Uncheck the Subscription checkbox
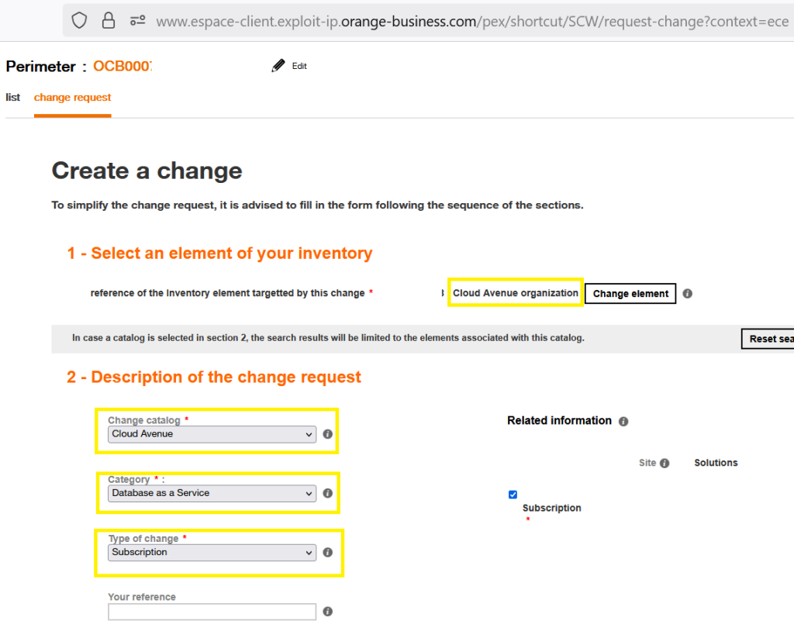Viewport: 794px width, 624px height. (x=513, y=495)
